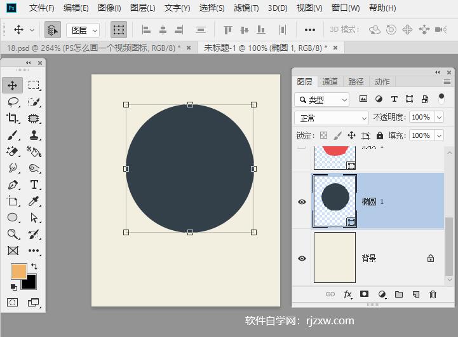
Task: Click the delete layer trash icon
Action: coord(433,294)
